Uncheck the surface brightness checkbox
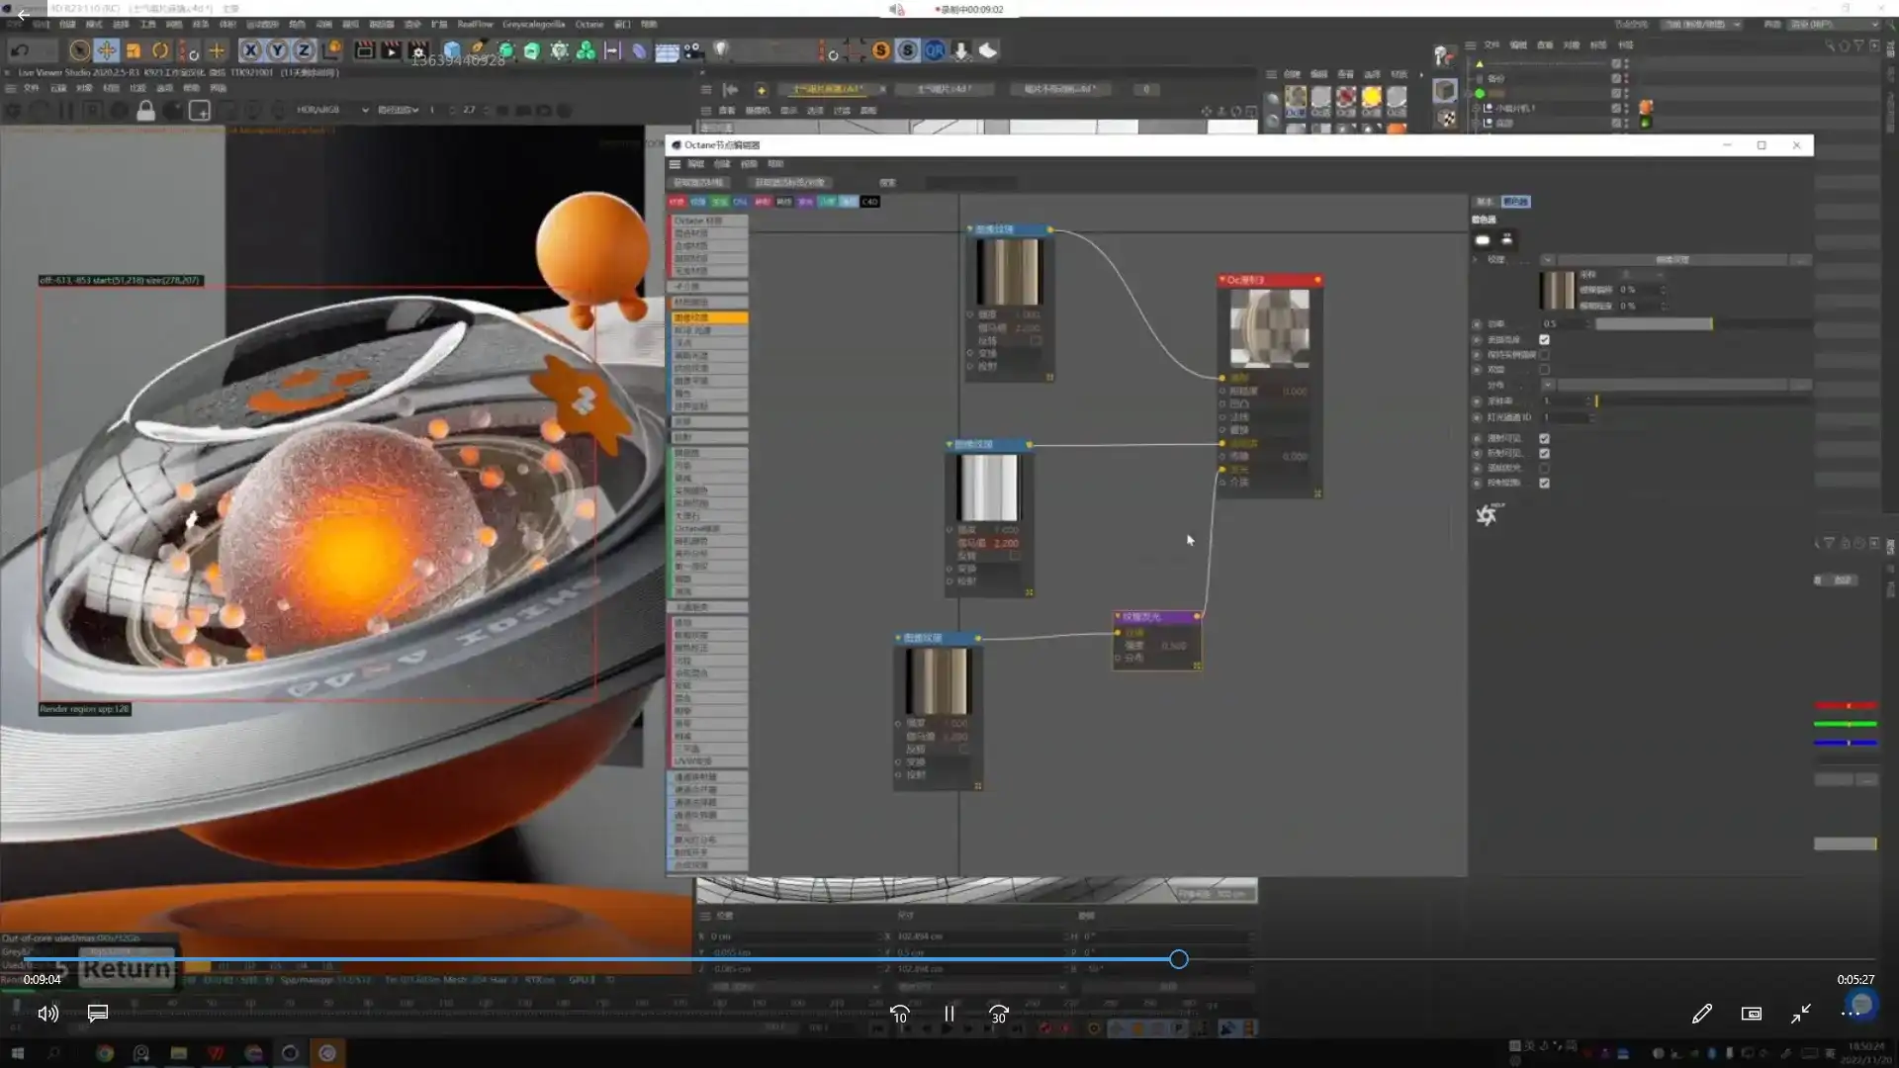Image resolution: width=1899 pixels, height=1068 pixels. [x=1544, y=339]
